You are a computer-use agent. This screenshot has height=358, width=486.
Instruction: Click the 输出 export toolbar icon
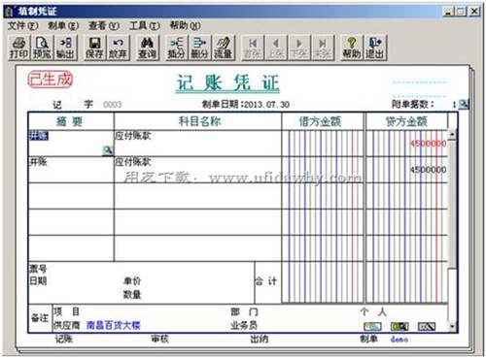(66, 48)
